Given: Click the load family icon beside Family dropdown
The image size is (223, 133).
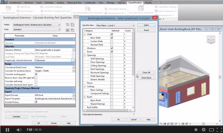Looking at the screenshot, I should [68, 25].
